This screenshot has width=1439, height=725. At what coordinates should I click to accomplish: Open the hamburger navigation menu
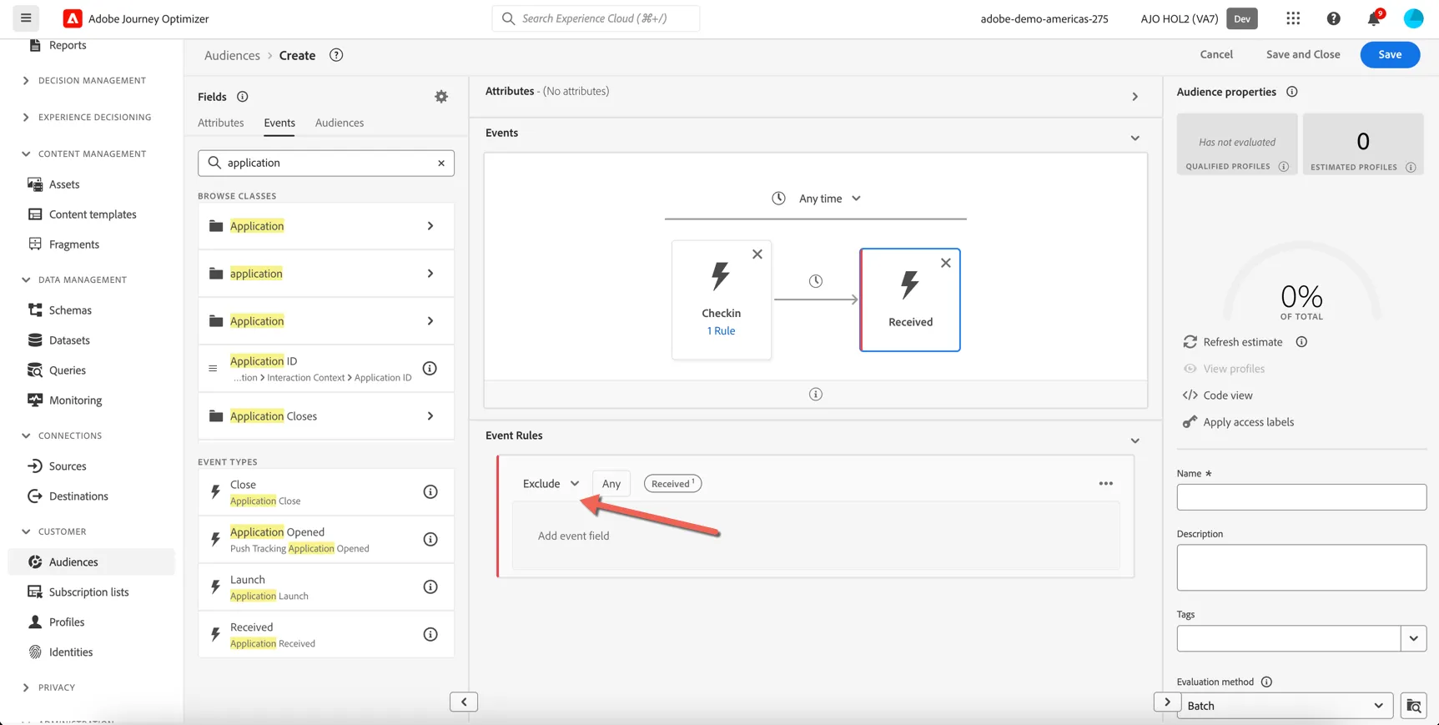click(26, 18)
